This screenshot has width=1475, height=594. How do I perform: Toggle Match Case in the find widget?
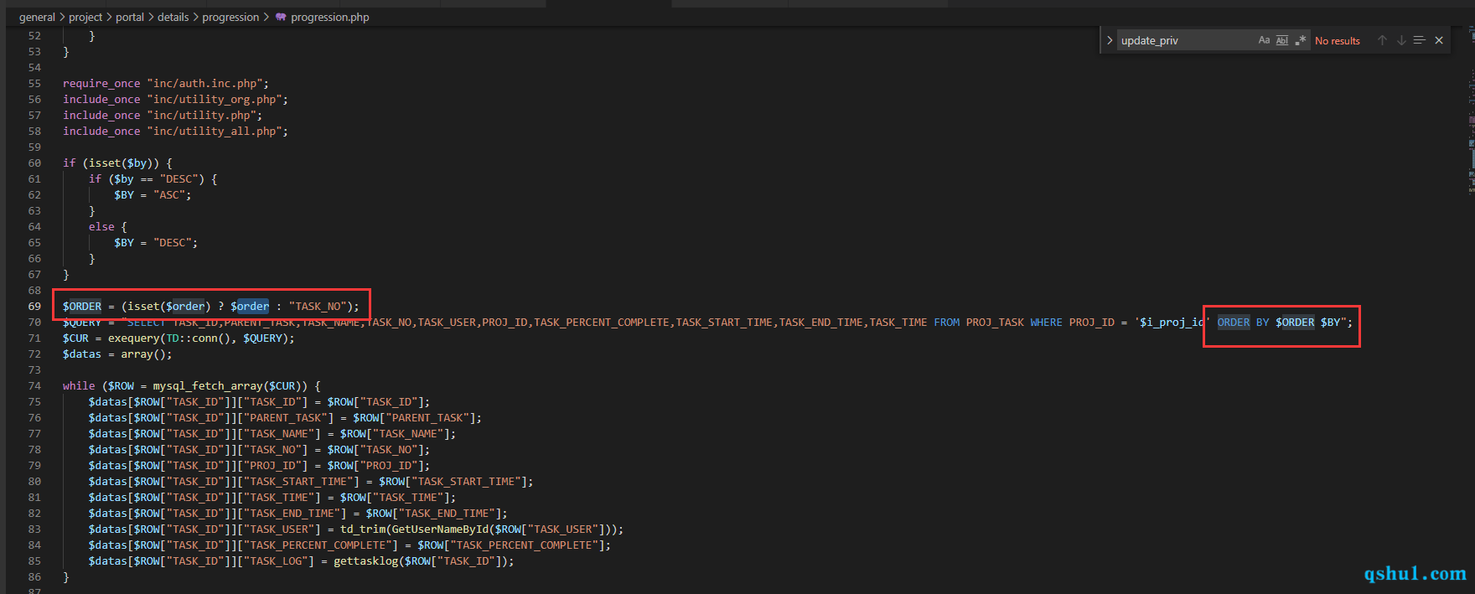tap(1264, 40)
